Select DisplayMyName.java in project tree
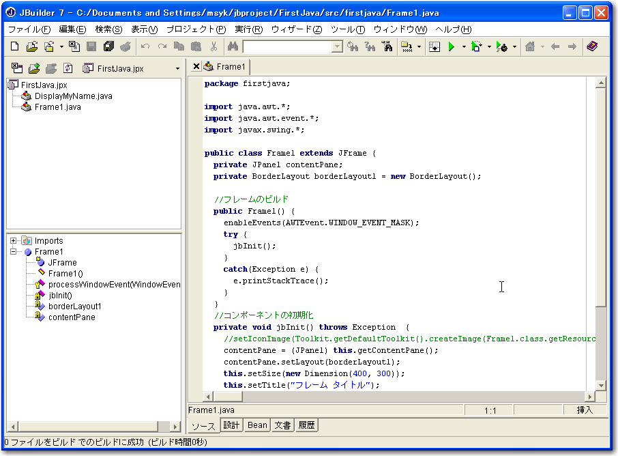 coord(73,96)
